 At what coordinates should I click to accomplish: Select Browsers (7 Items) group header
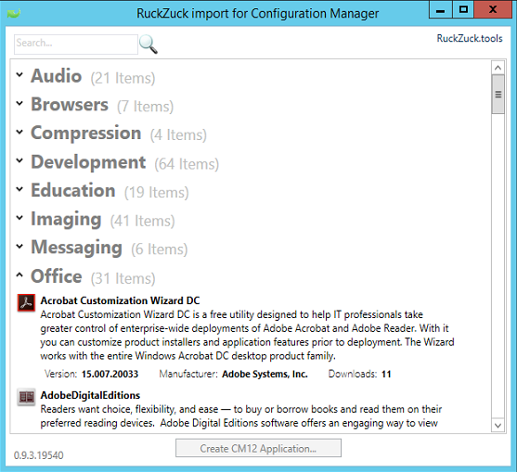[102, 105]
